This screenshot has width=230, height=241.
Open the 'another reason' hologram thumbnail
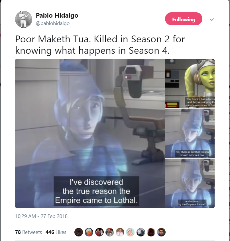click(190, 133)
